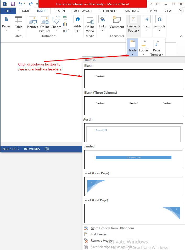Click the Save icon in quick access toolbar
This screenshot has height=250, width=185.
(x=13, y=4)
